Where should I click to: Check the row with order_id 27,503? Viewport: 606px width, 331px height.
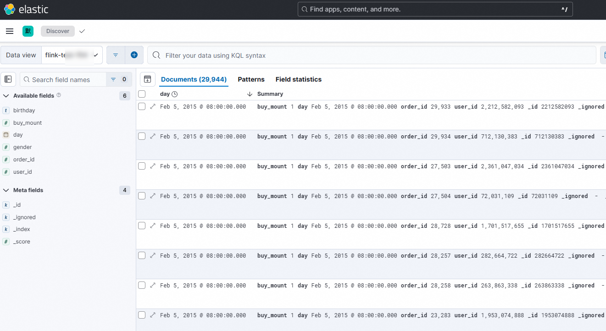coord(142,166)
